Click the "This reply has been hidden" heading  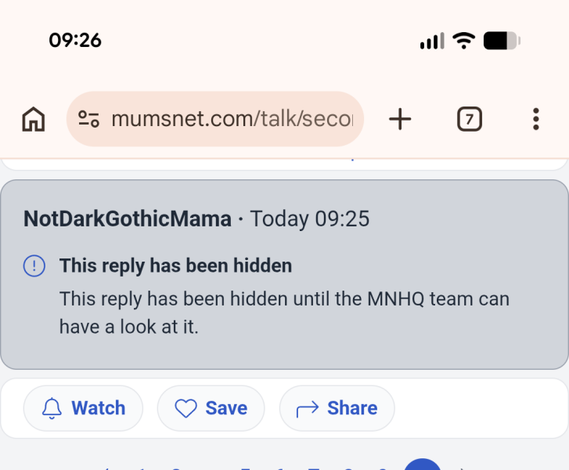175,266
